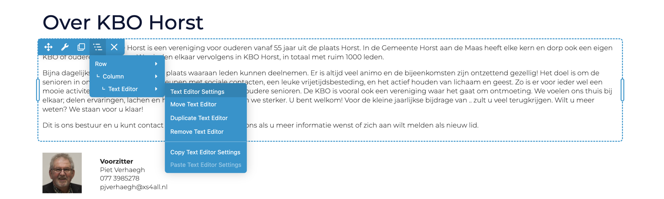Select the Column menu entry
Image resolution: width=664 pixels, height=199 pixels.
point(127,76)
